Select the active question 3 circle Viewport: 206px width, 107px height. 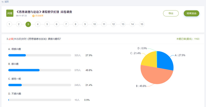28,24
